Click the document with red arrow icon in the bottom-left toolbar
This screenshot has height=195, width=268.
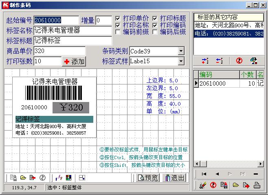[33, 178]
